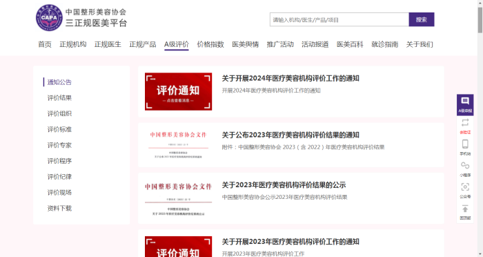Select 资料下载 in the sidebar
Screen dimensions: 483x257
59,208
